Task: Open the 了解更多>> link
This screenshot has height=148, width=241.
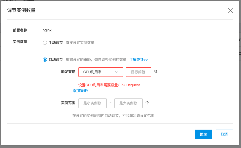Action: (139, 60)
